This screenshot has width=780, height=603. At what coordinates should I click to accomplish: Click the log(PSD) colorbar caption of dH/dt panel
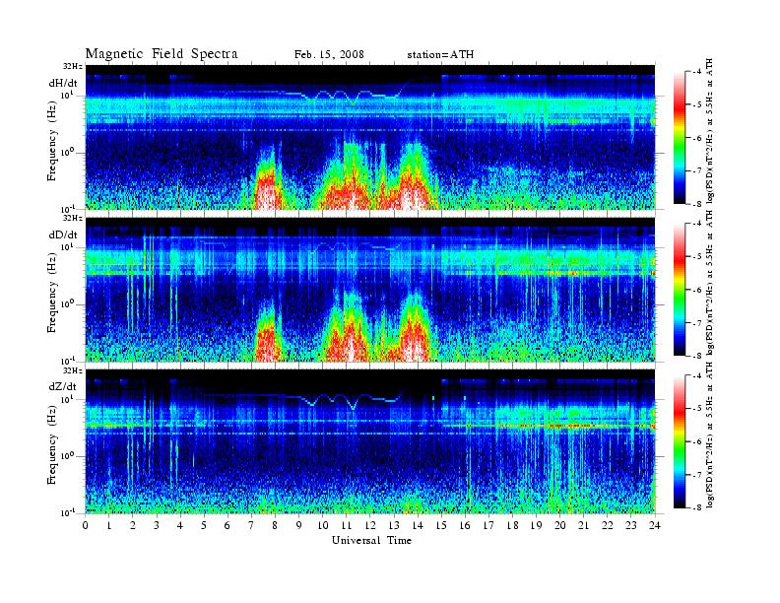point(709,131)
